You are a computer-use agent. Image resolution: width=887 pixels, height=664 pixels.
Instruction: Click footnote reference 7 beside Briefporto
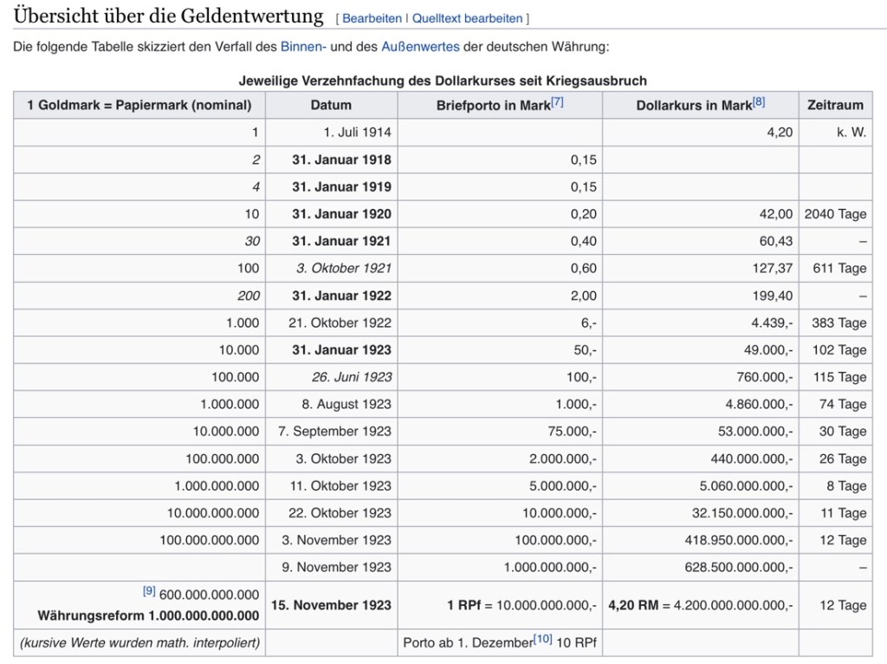coord(557,101)
